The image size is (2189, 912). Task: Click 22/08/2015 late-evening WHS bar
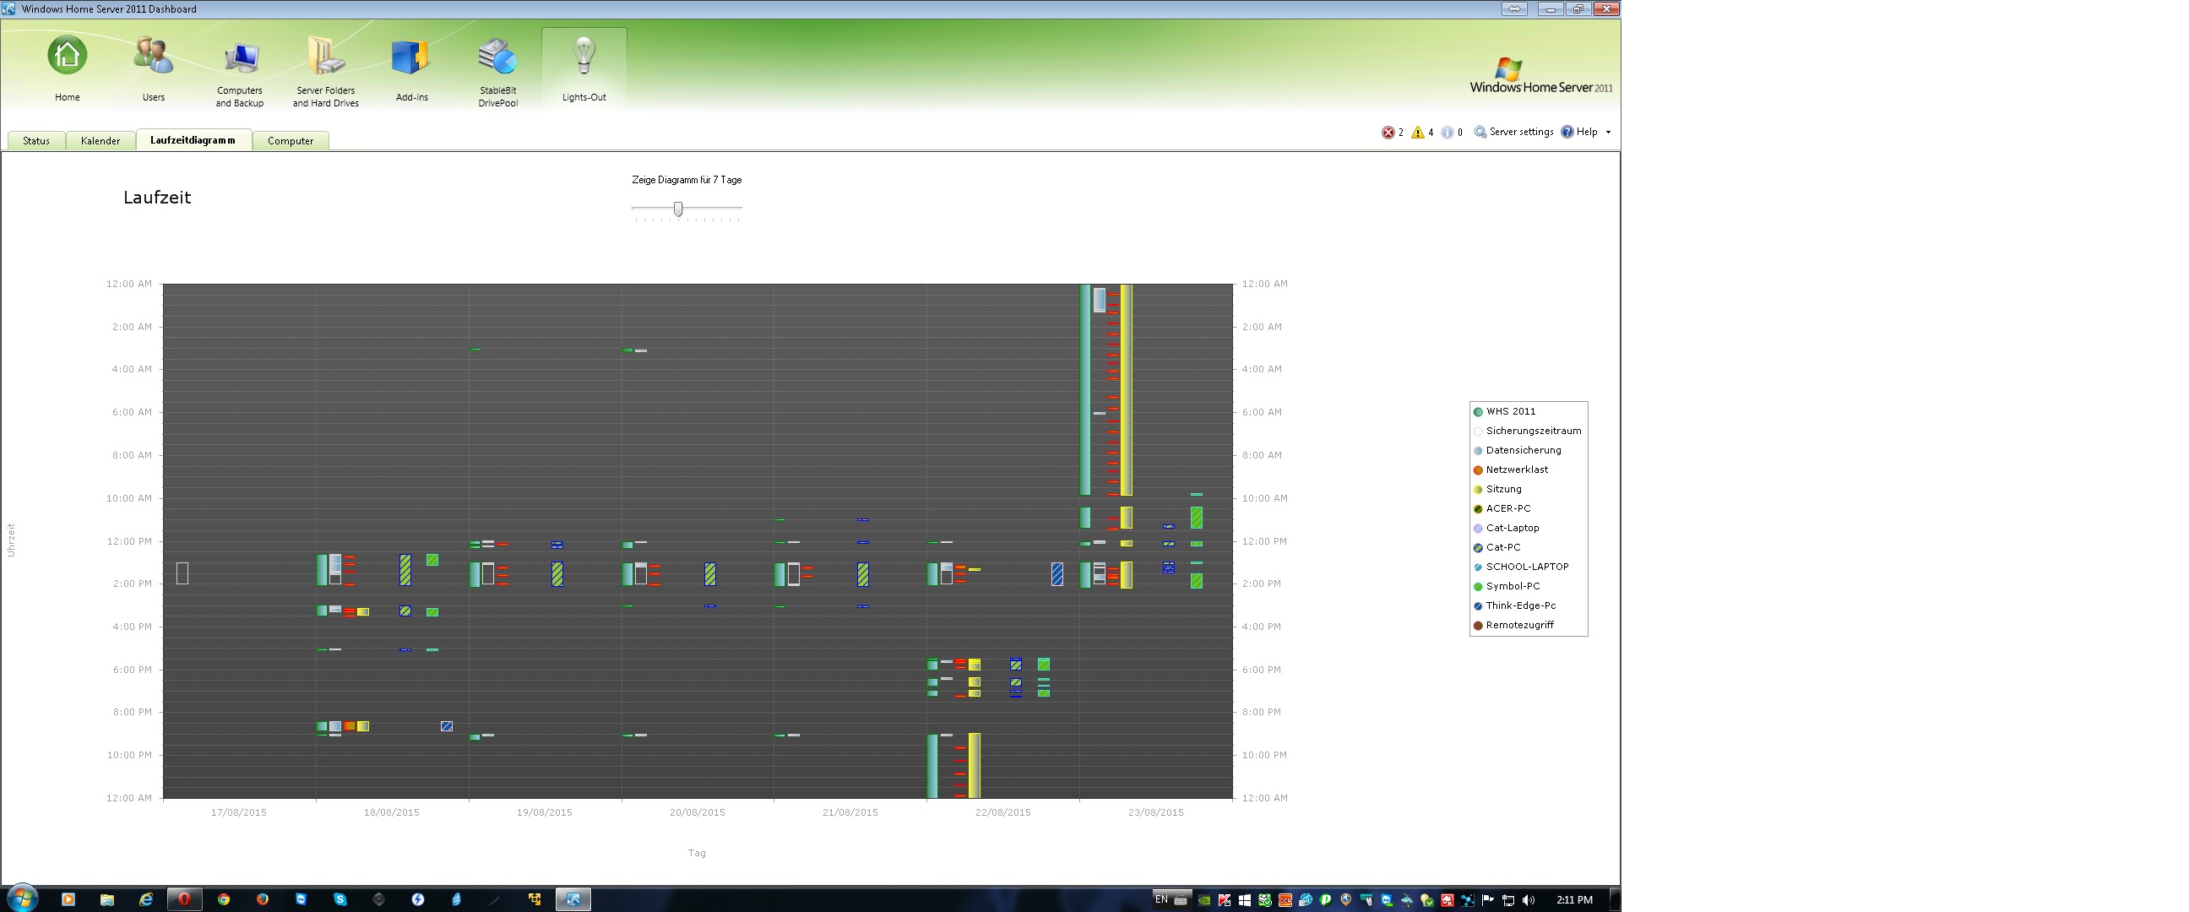[932, 766]
